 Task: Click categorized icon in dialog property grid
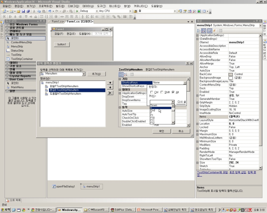(121, 74)
